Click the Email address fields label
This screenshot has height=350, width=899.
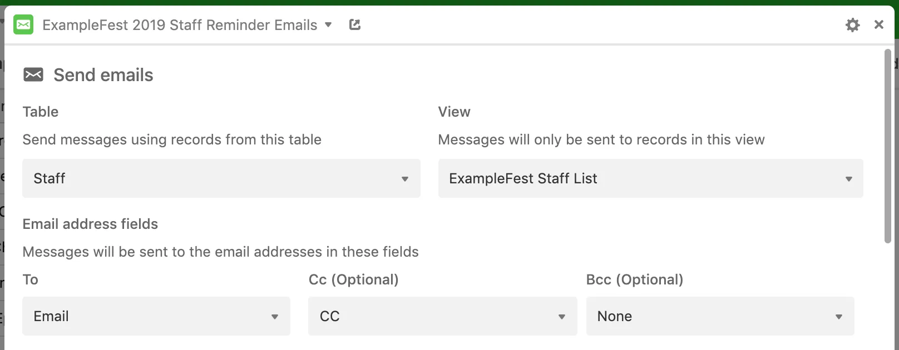pos(90,224)
